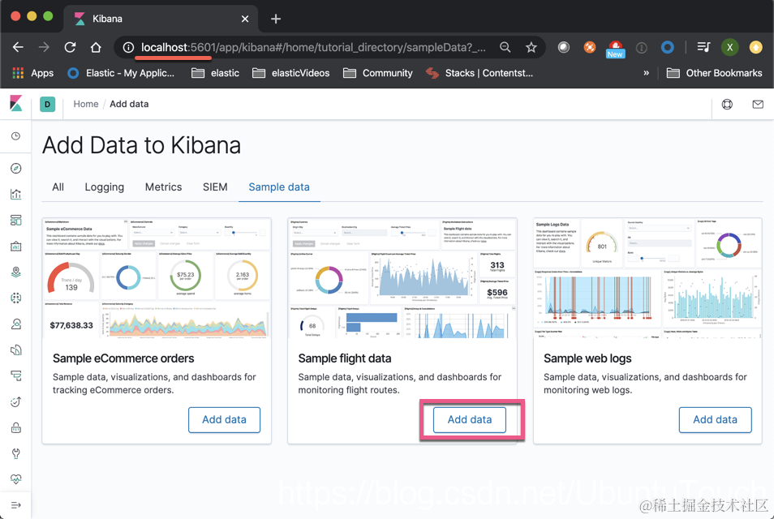774x519 pixels.
Task: Open the Community bookmarks folder
Action: pyautogui.click(x=377, y=73)
